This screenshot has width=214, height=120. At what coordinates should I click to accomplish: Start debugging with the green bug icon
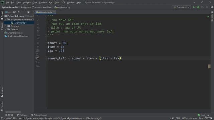[198, 7]
